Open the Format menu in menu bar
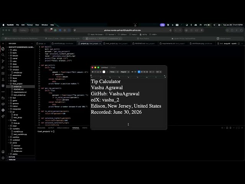 tap(30, 25)
